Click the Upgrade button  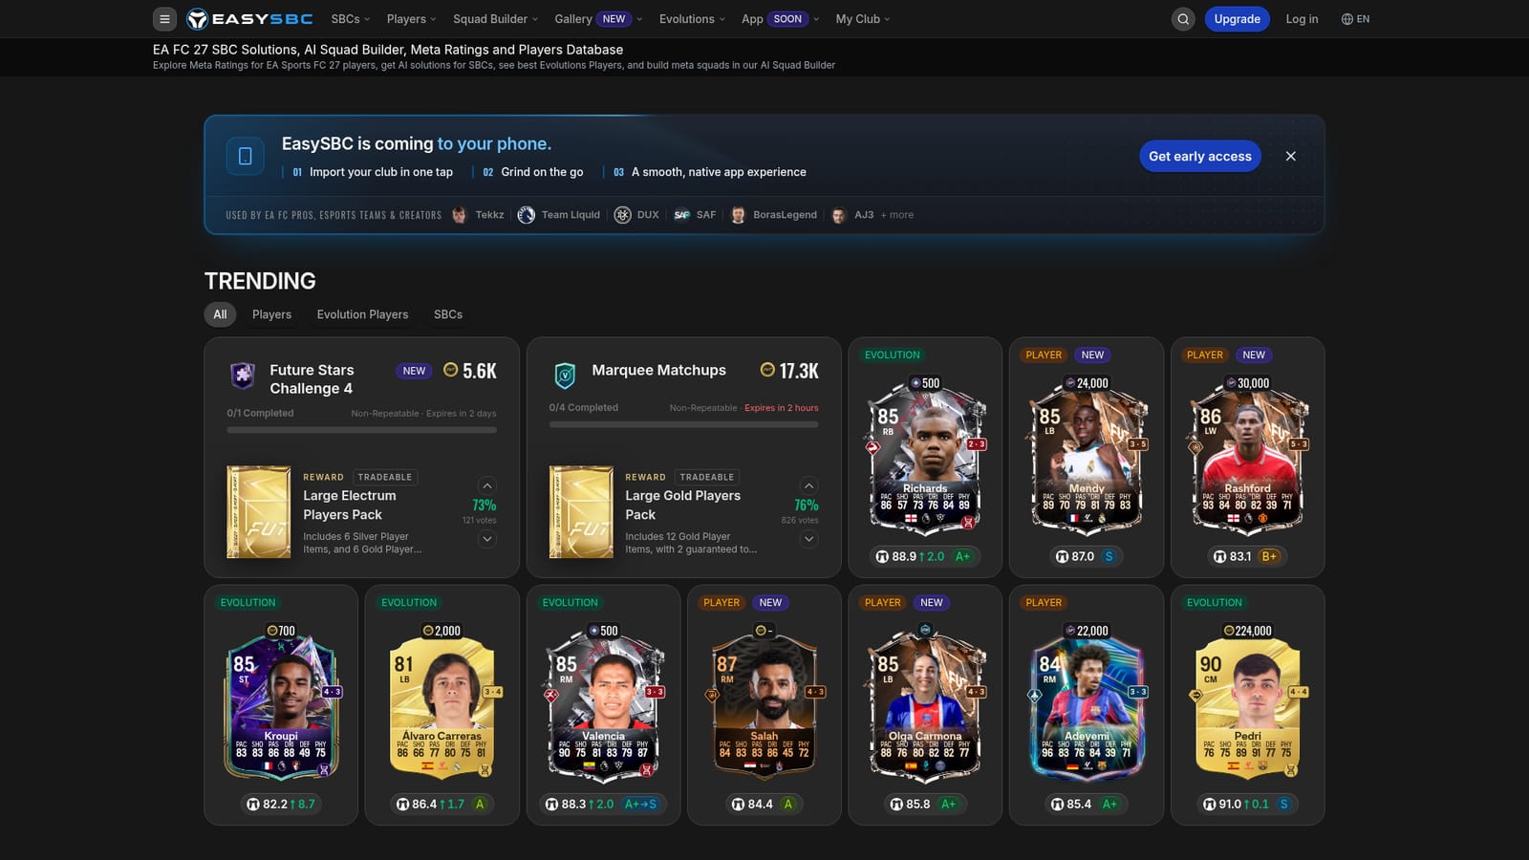(x=1237, y=19)
